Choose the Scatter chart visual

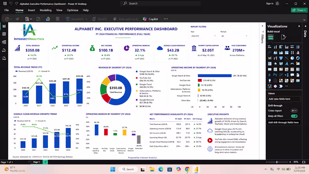coord(287,58)
